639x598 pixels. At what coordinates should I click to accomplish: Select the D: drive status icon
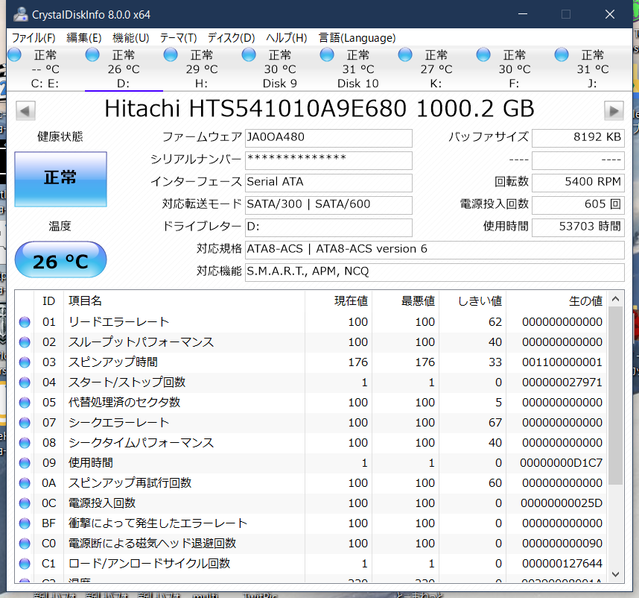[92, 54]
